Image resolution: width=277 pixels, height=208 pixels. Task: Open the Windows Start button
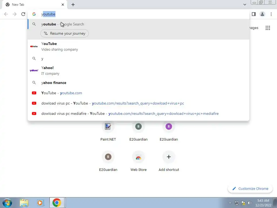pyautogui.click(x=7, y=203)
